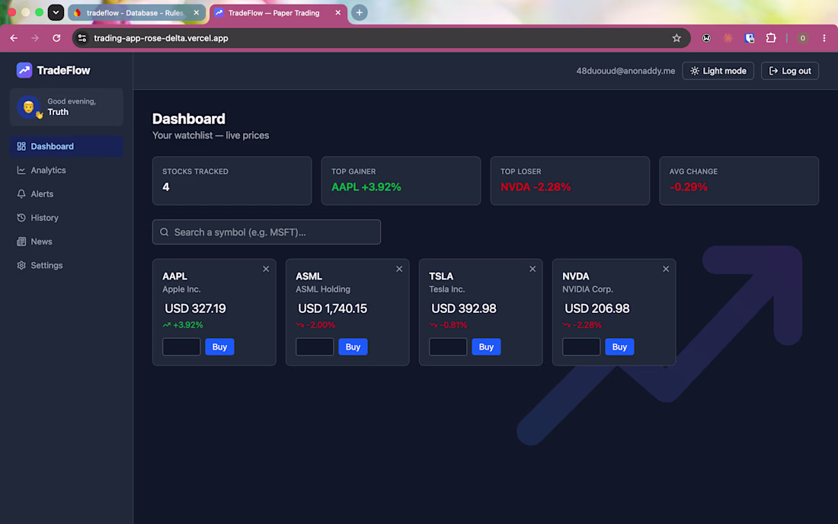838x524 pixels.
Task: Remove ASML card from watchlist
Action: click(x=399, y=269)
